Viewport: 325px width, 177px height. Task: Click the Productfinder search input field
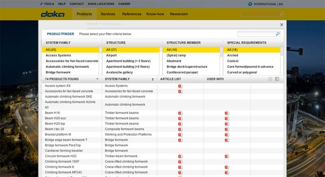[256, 34]
